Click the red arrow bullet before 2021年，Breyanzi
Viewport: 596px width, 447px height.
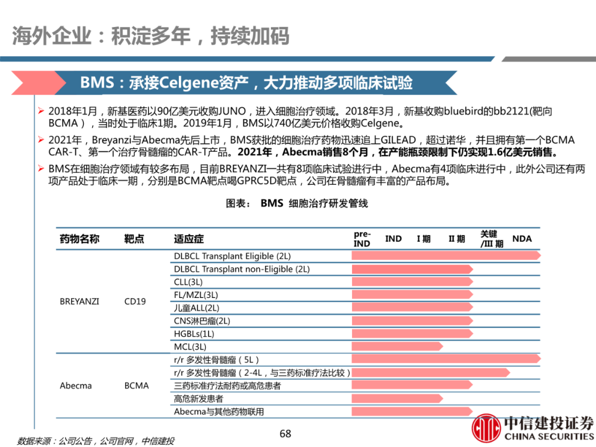(41, 140)
